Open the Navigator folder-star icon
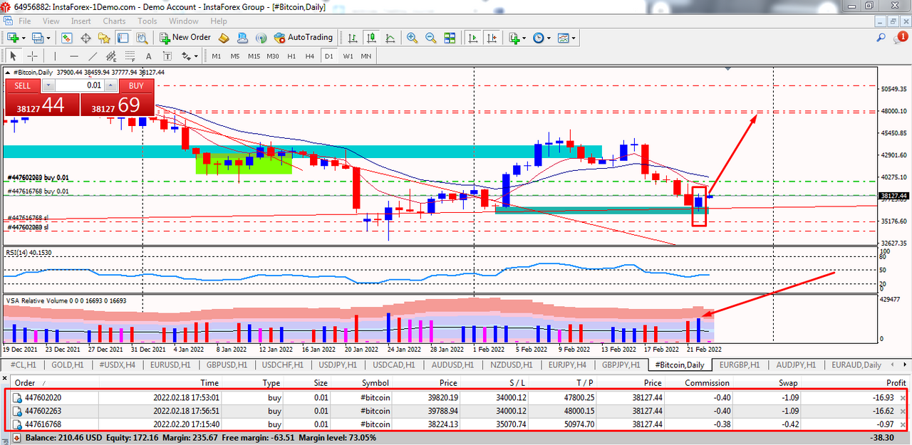Image resolution: width=912 pixels, height=445 pixels. tap(104, 38)
